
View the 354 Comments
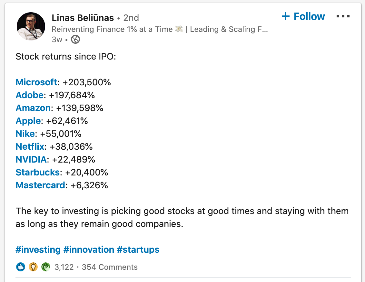point(110,267)
